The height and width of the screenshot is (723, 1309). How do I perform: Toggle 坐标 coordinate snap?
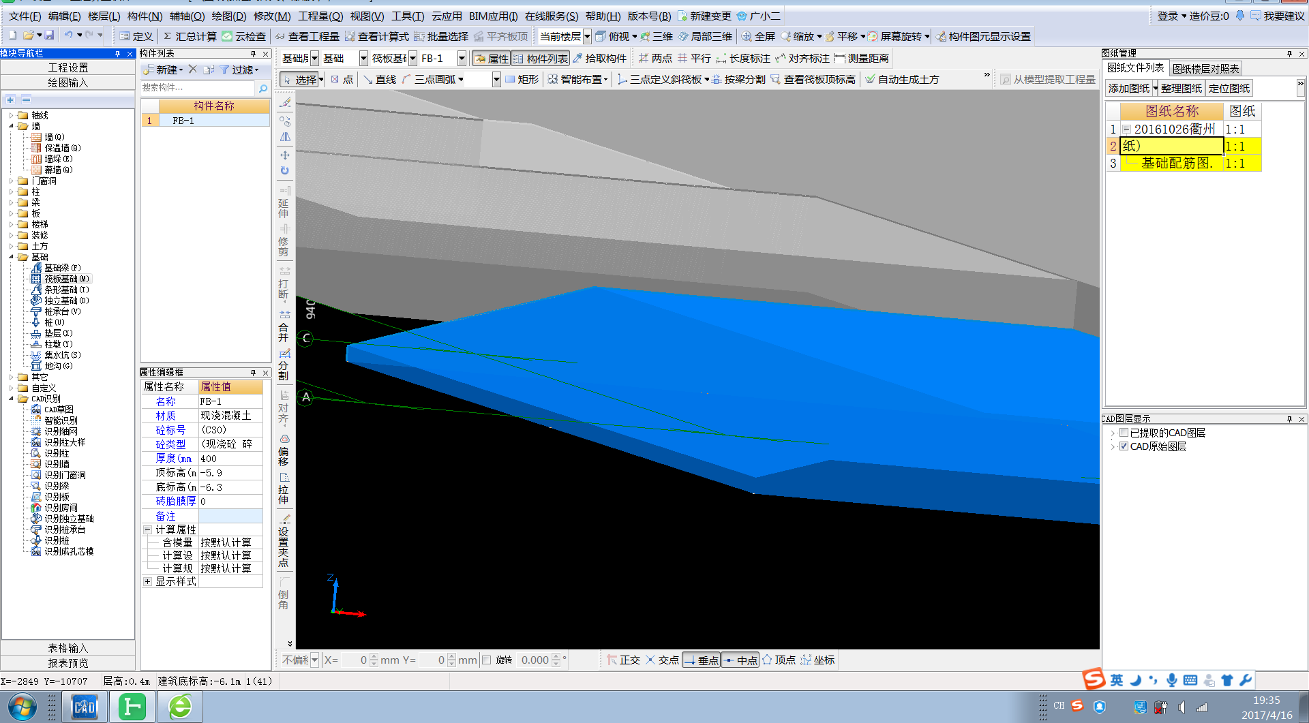click(x=818, y=660)
